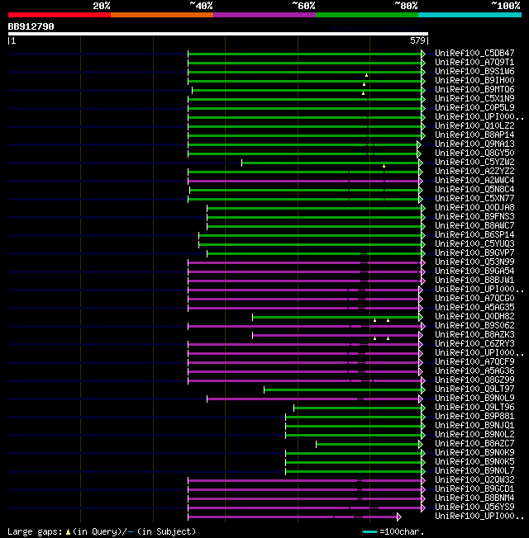The image size is (529, 538).
Task: Select the UniRef100_Q8GY50 subject name
Action: pyautogui.click(x=474, y=153)
